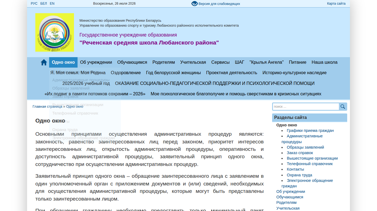377x211 pixels.
Task: Open Сервисы menu
Action: [221, 62]
